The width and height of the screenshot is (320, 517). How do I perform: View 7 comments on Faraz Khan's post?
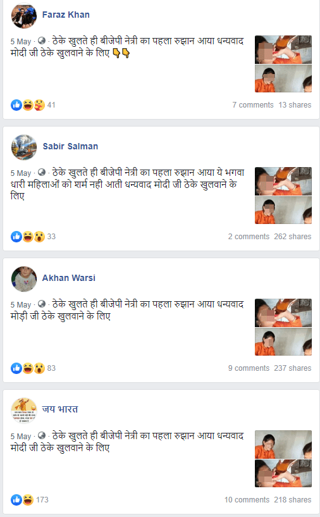253,105
